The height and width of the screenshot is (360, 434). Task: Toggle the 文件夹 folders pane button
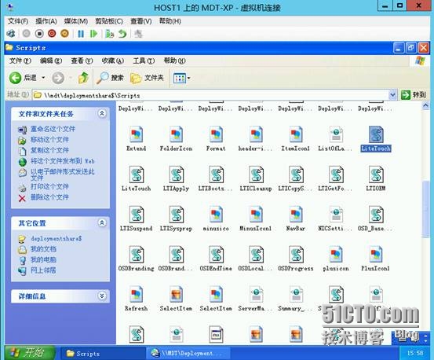[147, 78]
